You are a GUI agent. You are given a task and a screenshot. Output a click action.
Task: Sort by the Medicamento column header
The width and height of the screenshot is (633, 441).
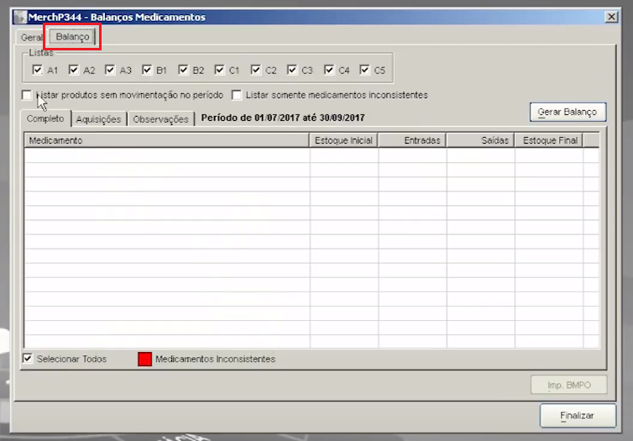point(166,140)
